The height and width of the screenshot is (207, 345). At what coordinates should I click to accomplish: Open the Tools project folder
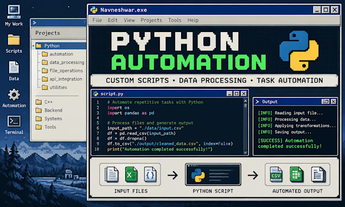point(46,127)
